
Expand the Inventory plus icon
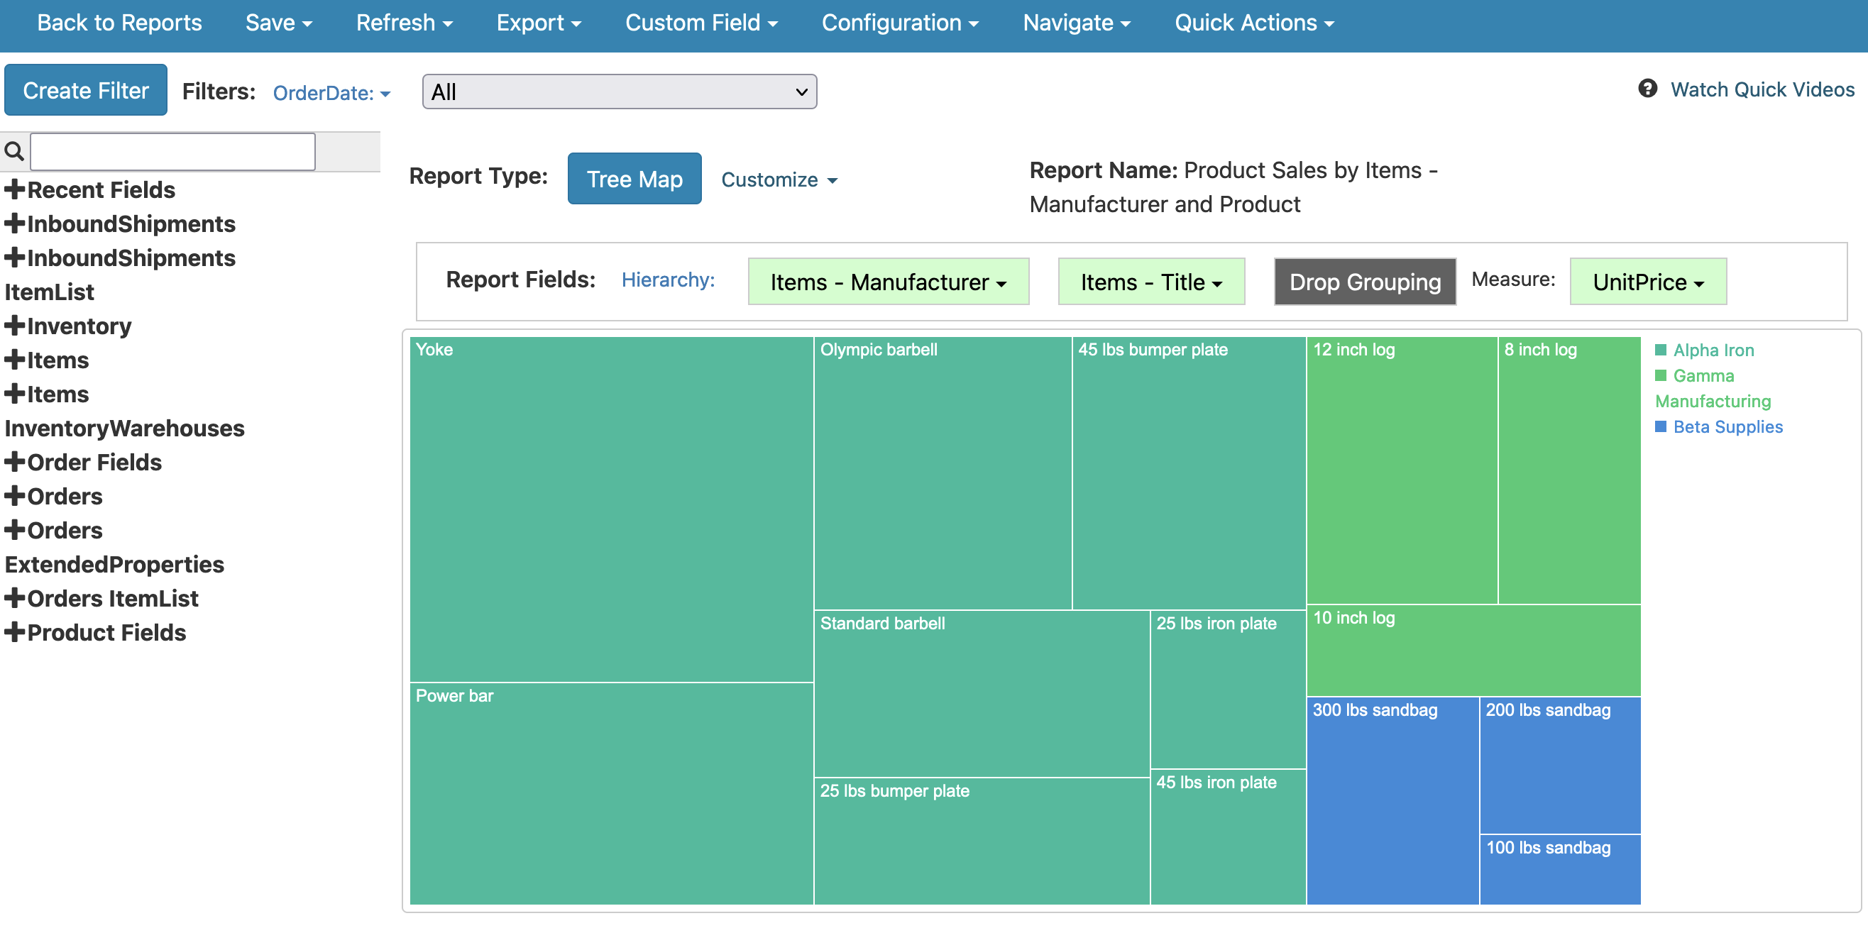13,326
